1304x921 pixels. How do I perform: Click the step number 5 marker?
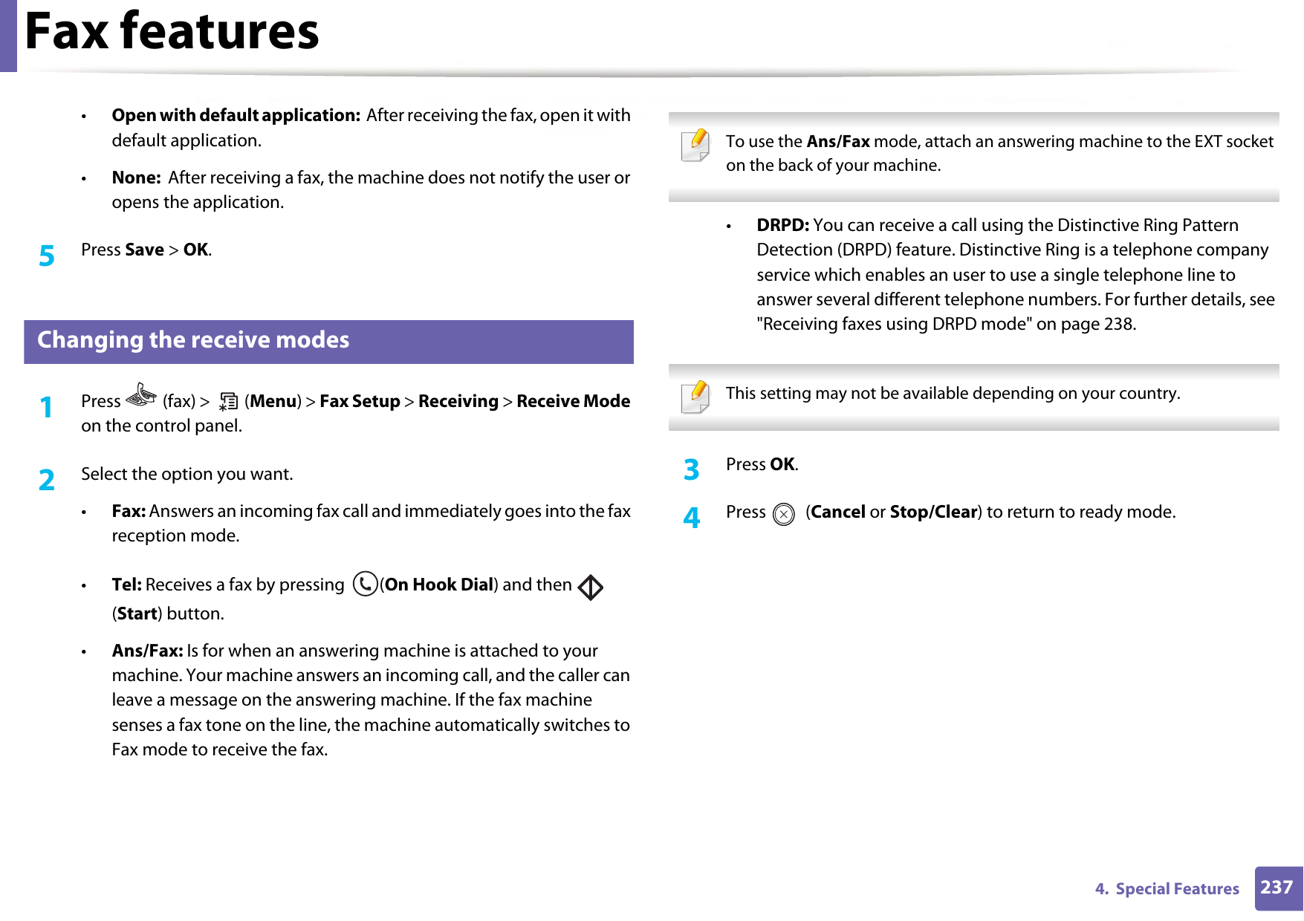[x=47, y=256]
